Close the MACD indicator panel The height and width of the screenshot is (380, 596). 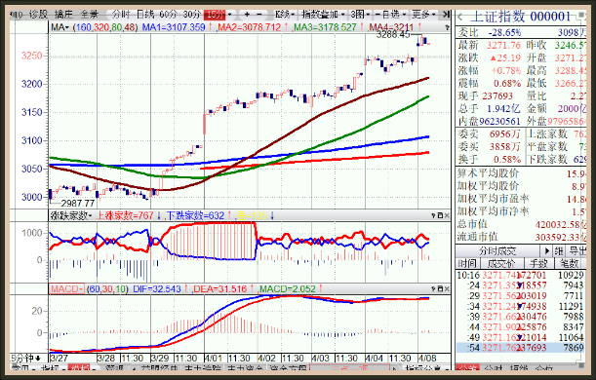pos(447,288)
